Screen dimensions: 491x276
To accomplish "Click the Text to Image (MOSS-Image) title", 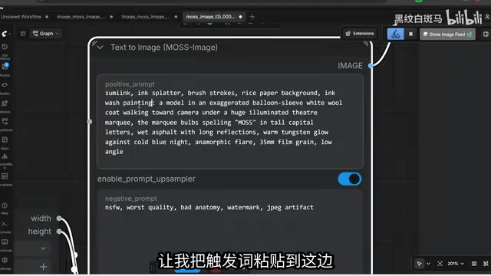I will [x=164, y=48].
